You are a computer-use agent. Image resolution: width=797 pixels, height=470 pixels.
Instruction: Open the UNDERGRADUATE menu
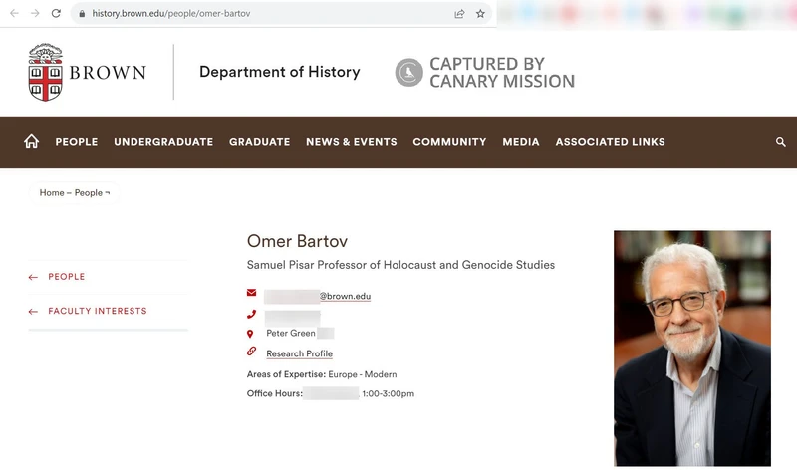click(x=163, y=142)
